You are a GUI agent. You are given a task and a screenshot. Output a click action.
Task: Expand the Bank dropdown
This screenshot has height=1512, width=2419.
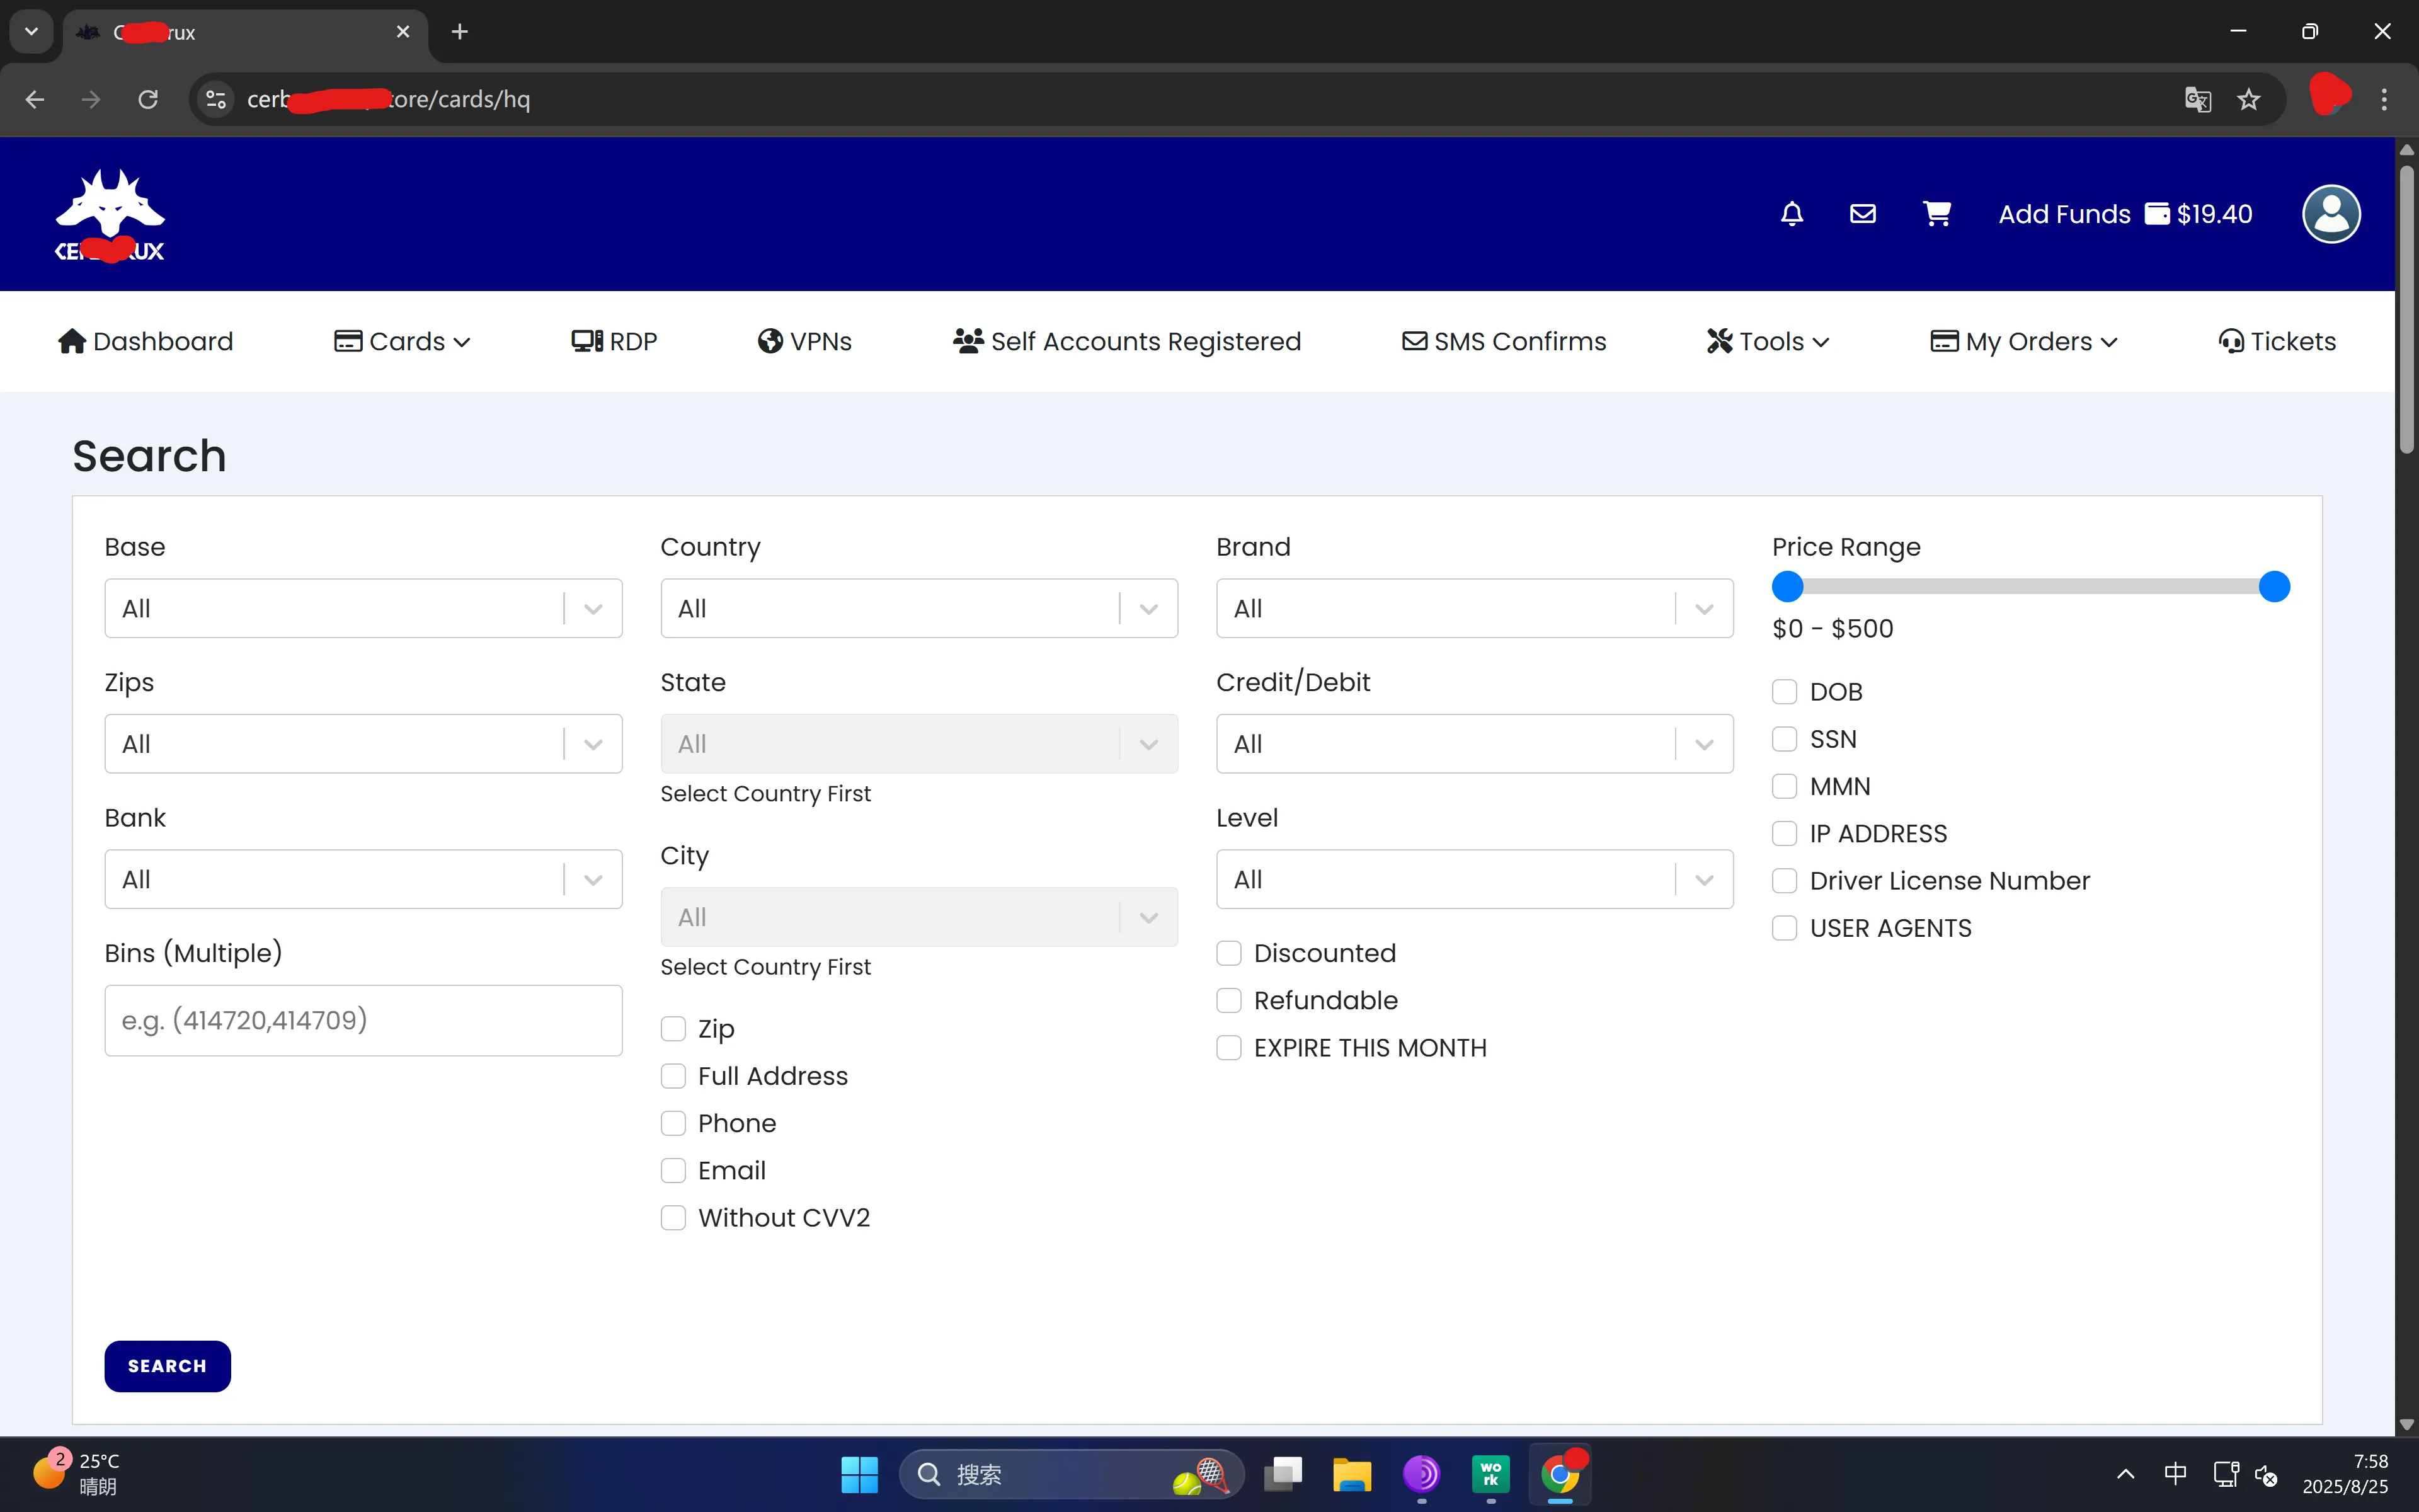[363, 879]
